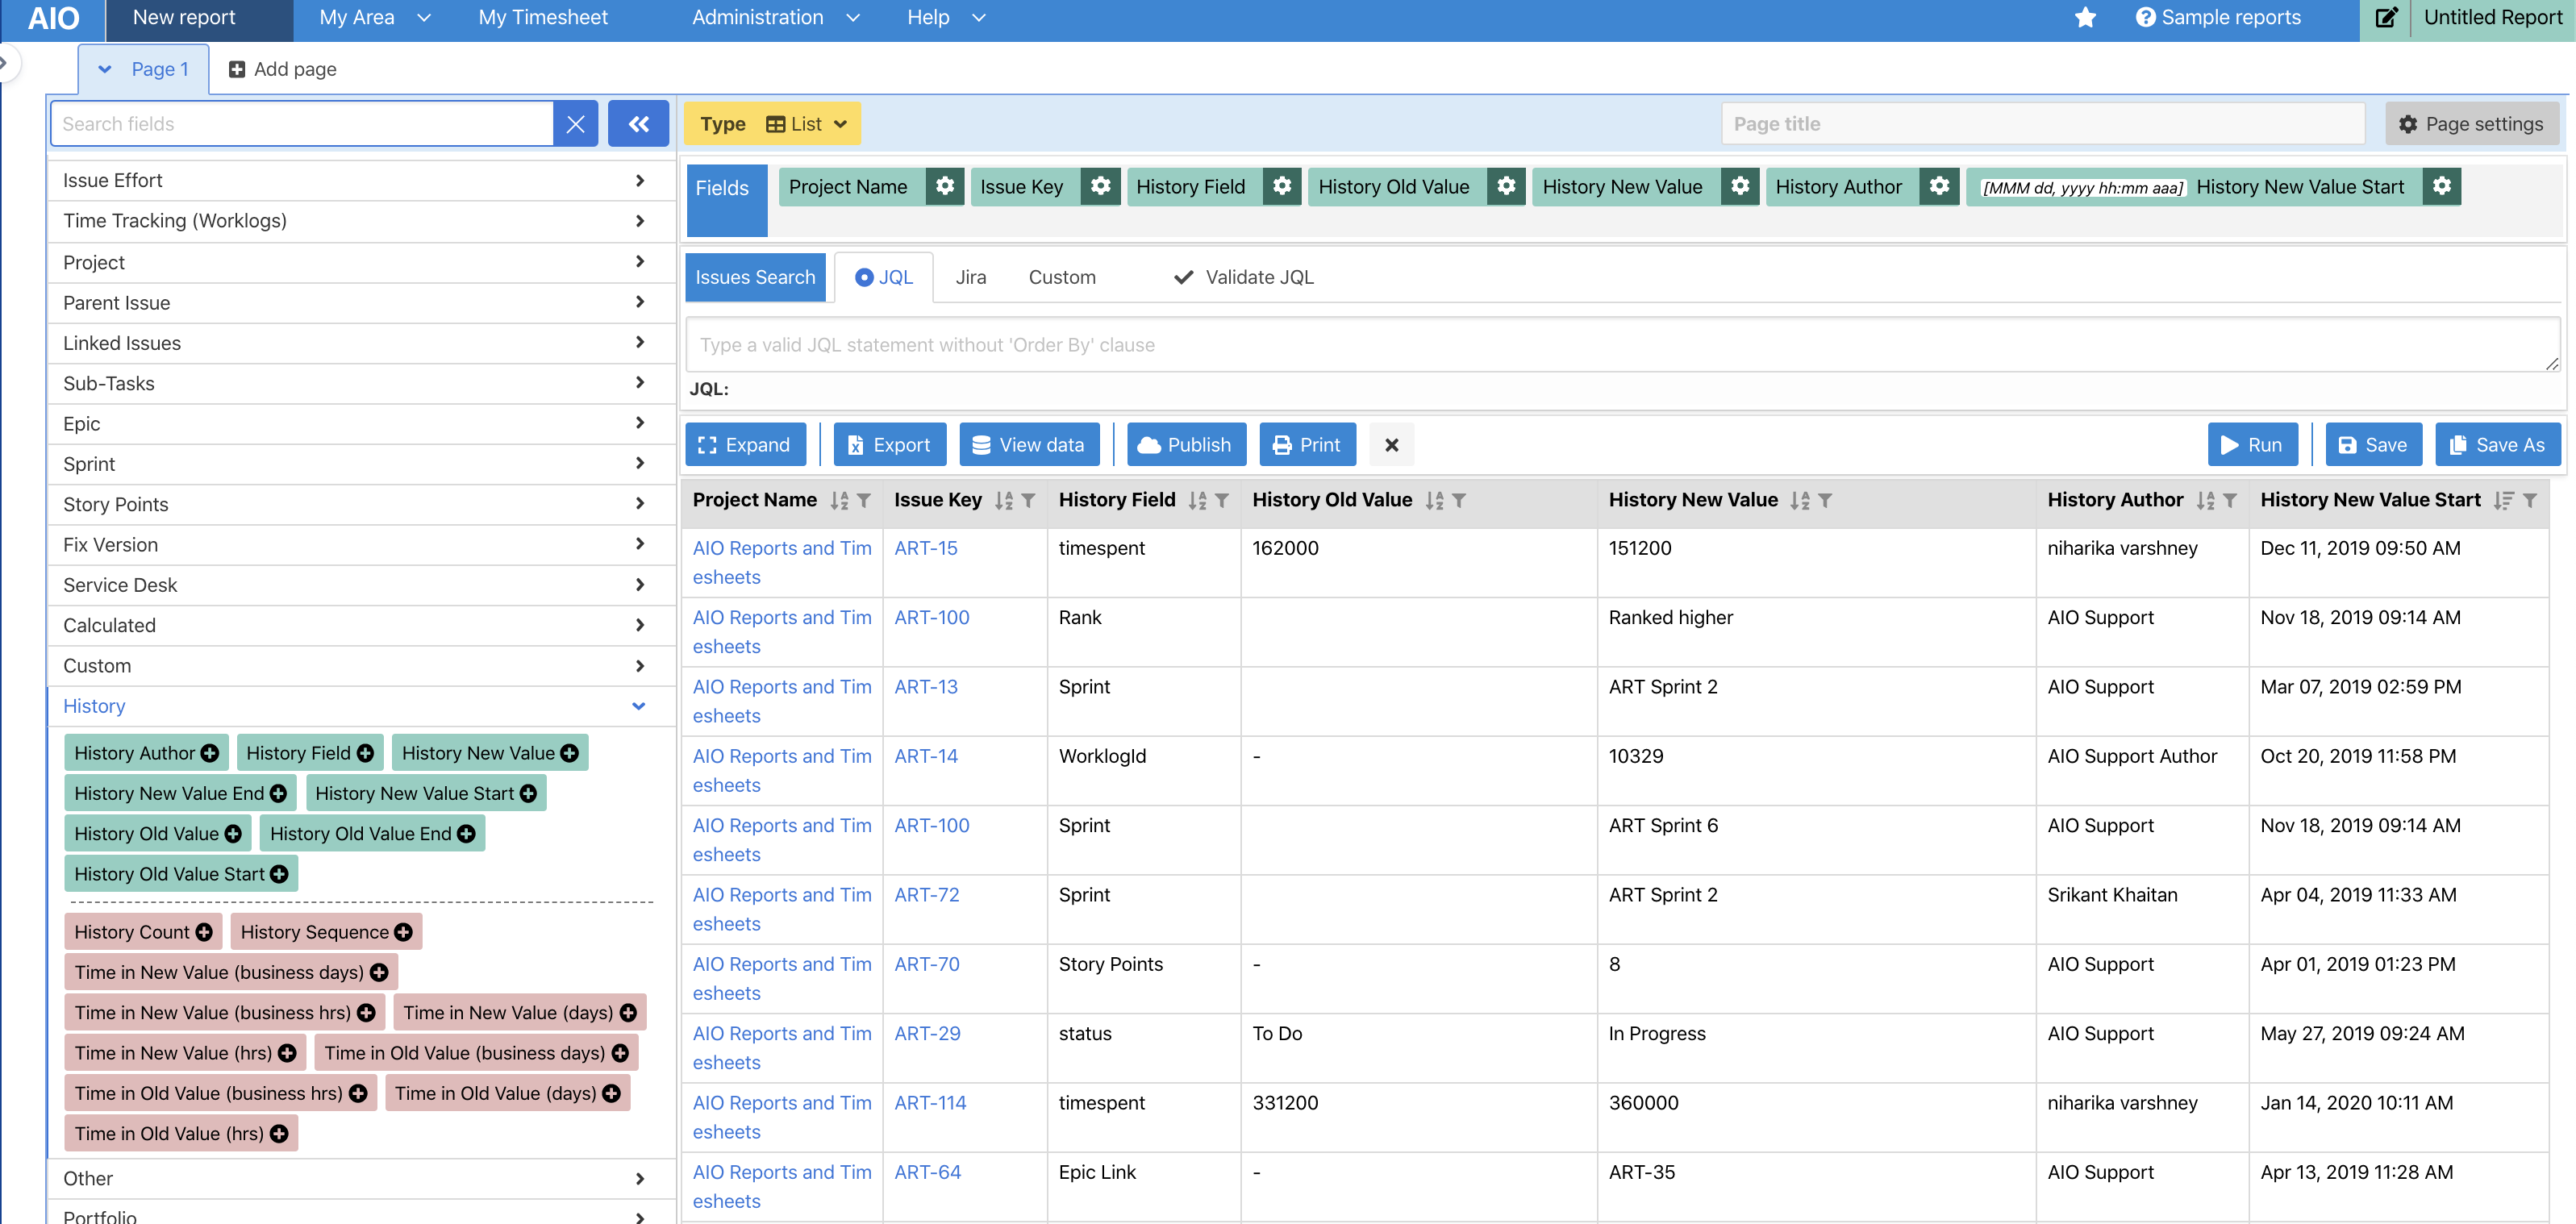Select the JQL radio button
The height and width of the screenshot is (1224, 2576).
[x=863, y=277]
